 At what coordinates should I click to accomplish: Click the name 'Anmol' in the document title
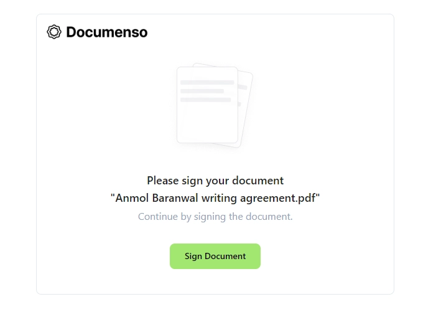coord(132,198)
